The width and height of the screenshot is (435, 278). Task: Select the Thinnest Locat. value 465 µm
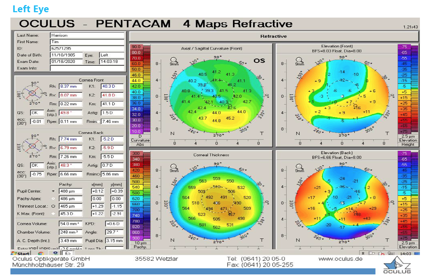(x=70, y=207)
